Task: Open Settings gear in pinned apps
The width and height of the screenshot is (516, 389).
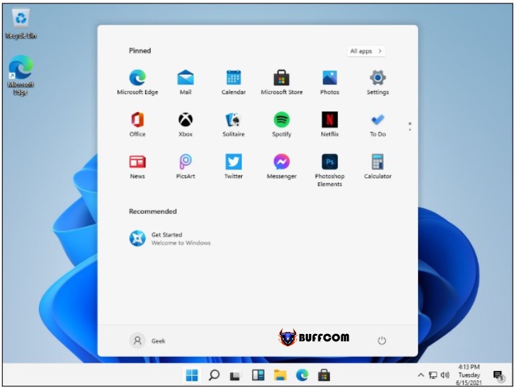Action: click(378, 82)
